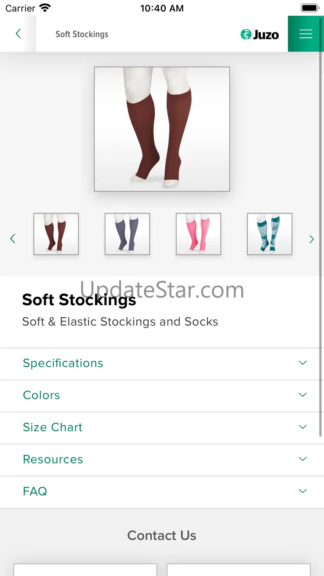Select the teal tie-dye stockings thumbnail
This screenshot has width=324, height=576.
point(270,234)
